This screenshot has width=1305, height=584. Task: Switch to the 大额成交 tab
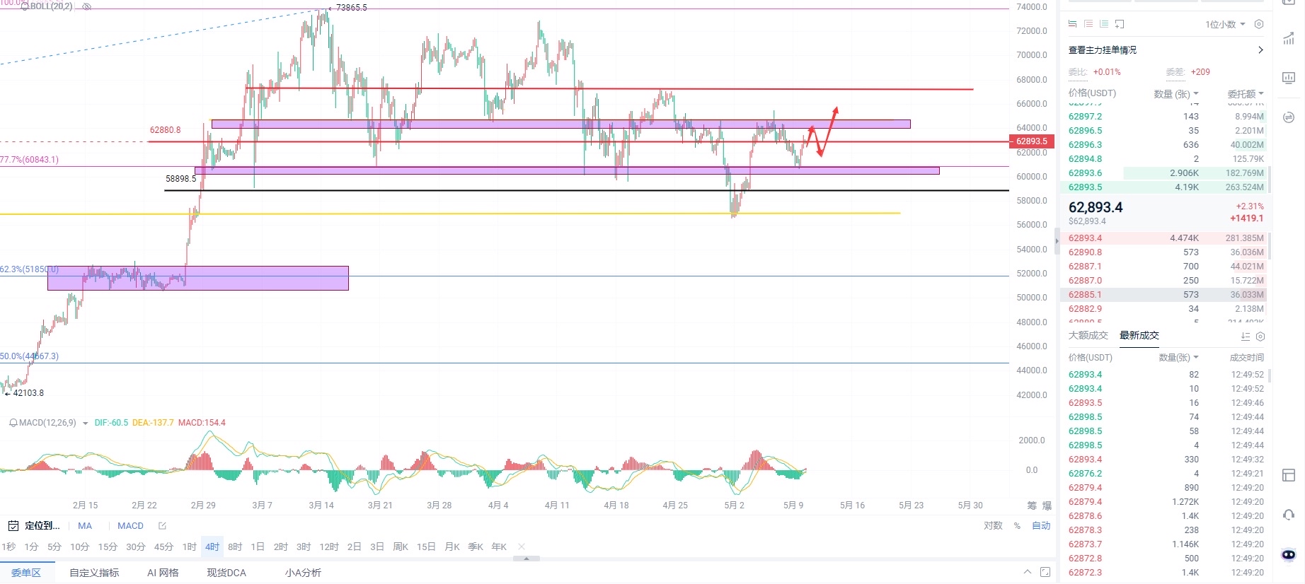(1088, 336)
